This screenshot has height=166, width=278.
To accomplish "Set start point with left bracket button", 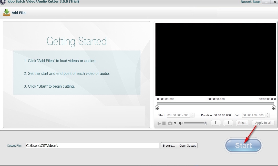I will pos(216,123).
